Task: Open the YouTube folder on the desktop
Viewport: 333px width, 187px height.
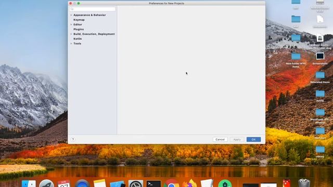Action: pyautogui.click(x=320, y=131)
